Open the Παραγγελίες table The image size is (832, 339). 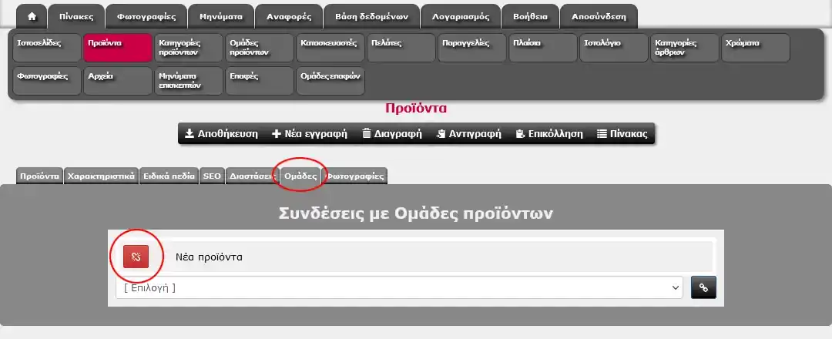(471, 48)
